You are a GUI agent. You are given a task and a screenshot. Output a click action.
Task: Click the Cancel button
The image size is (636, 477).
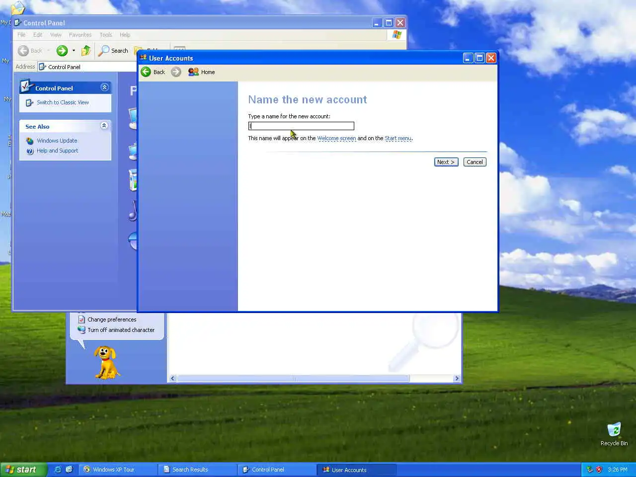pos(475,162)
